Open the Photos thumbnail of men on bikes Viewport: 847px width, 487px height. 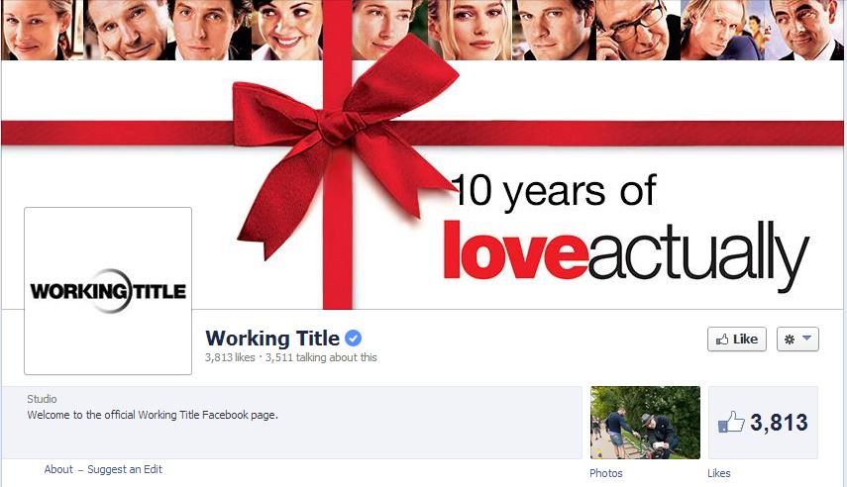click(645, 423)
